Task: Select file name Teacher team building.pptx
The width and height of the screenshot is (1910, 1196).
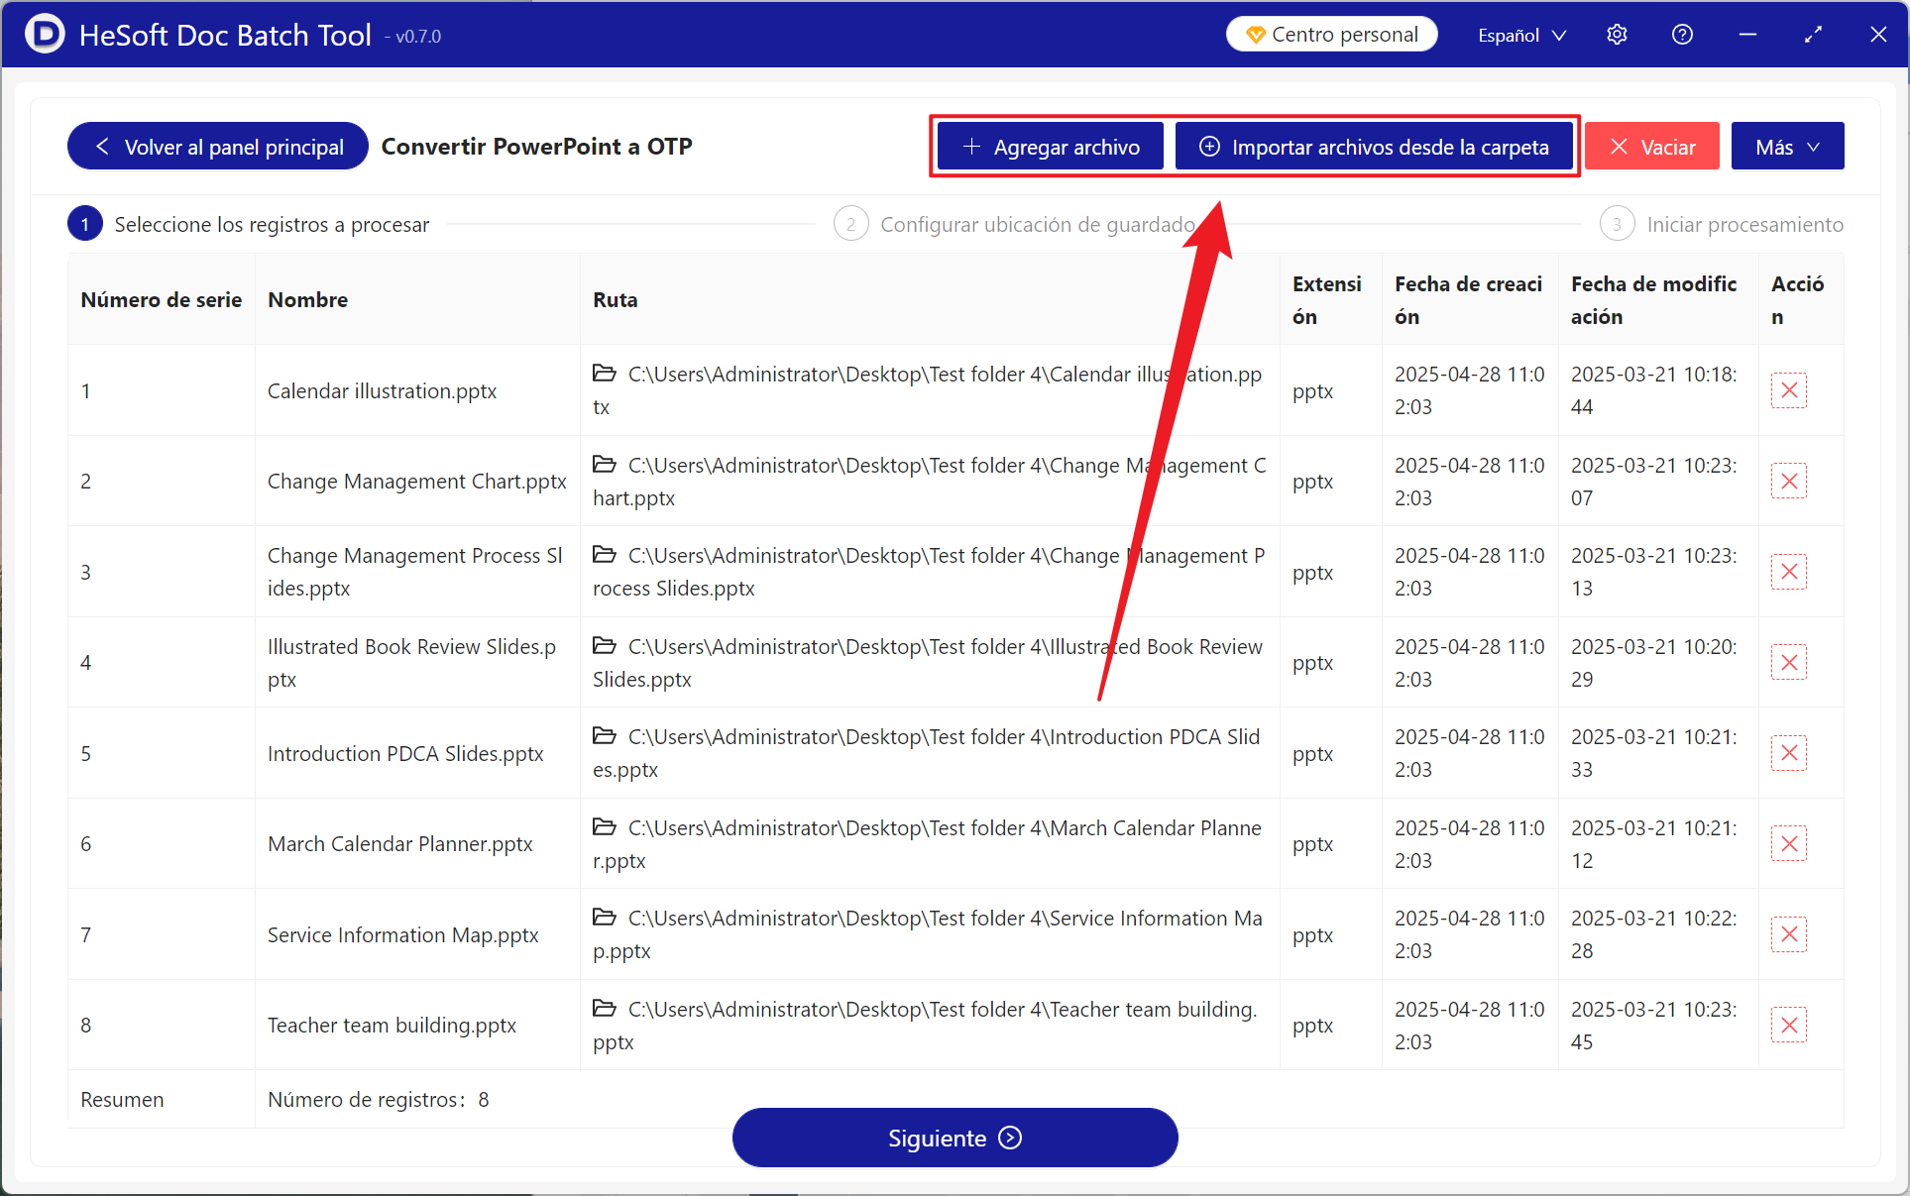Action: [392, 1026]
